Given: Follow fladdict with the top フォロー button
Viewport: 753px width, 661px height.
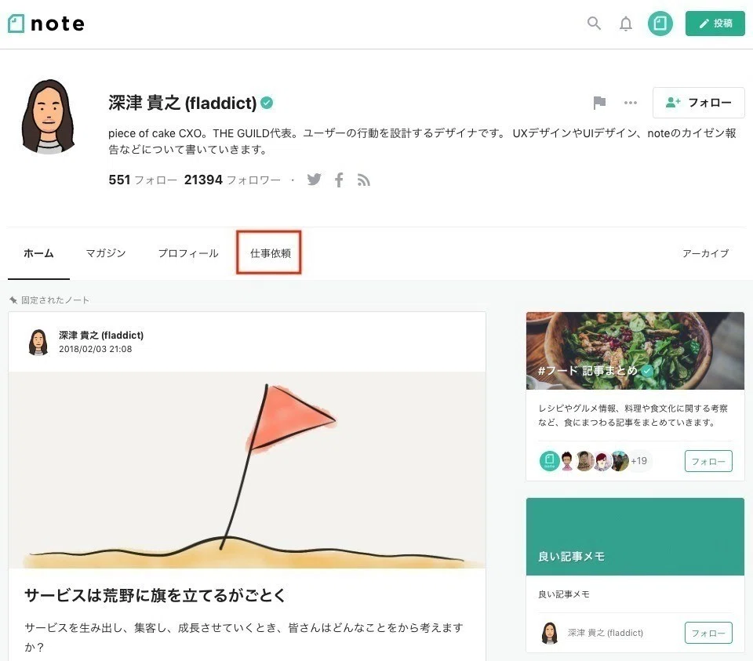Looking at the screenshot, I should (698, 103).
